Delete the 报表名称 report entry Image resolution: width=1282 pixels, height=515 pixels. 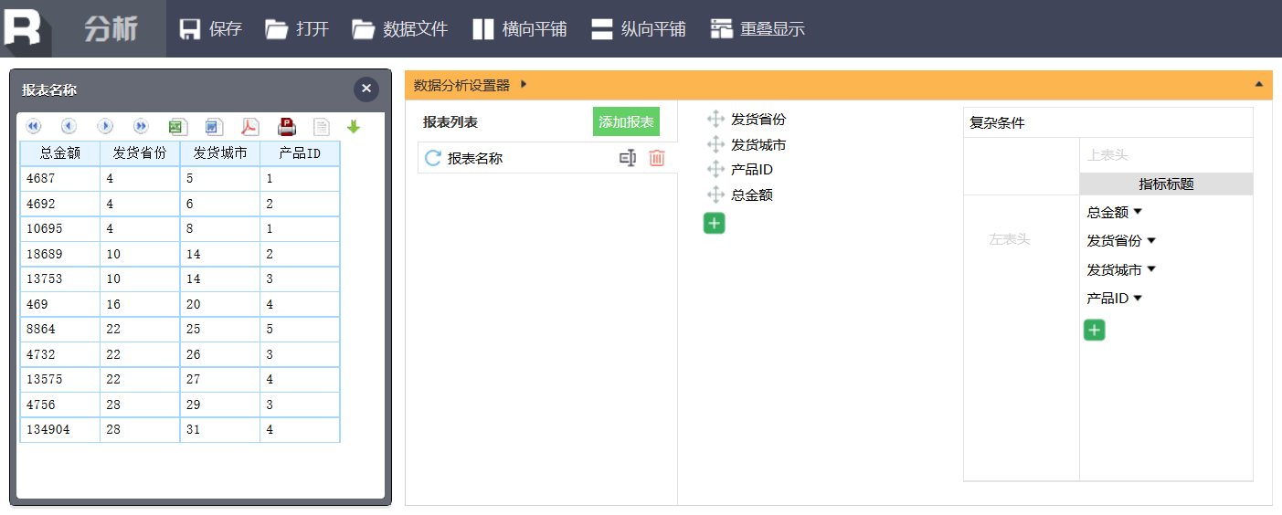coord(657,158)
